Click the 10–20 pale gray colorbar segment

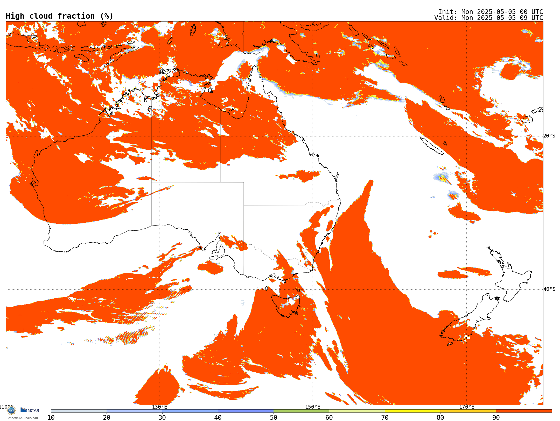click(79, 411)
